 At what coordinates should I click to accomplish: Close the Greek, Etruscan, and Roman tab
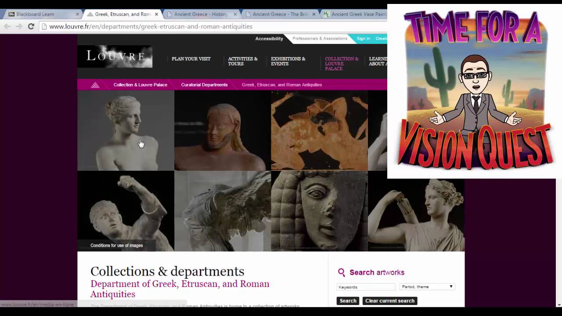[x=156, y=14]
